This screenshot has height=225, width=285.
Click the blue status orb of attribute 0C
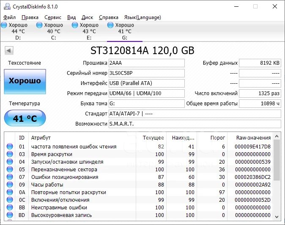(x=10, y=200)
